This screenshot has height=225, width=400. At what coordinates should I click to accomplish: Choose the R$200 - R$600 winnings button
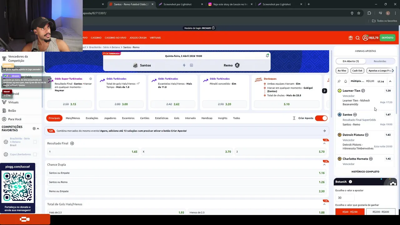point(381,212)
